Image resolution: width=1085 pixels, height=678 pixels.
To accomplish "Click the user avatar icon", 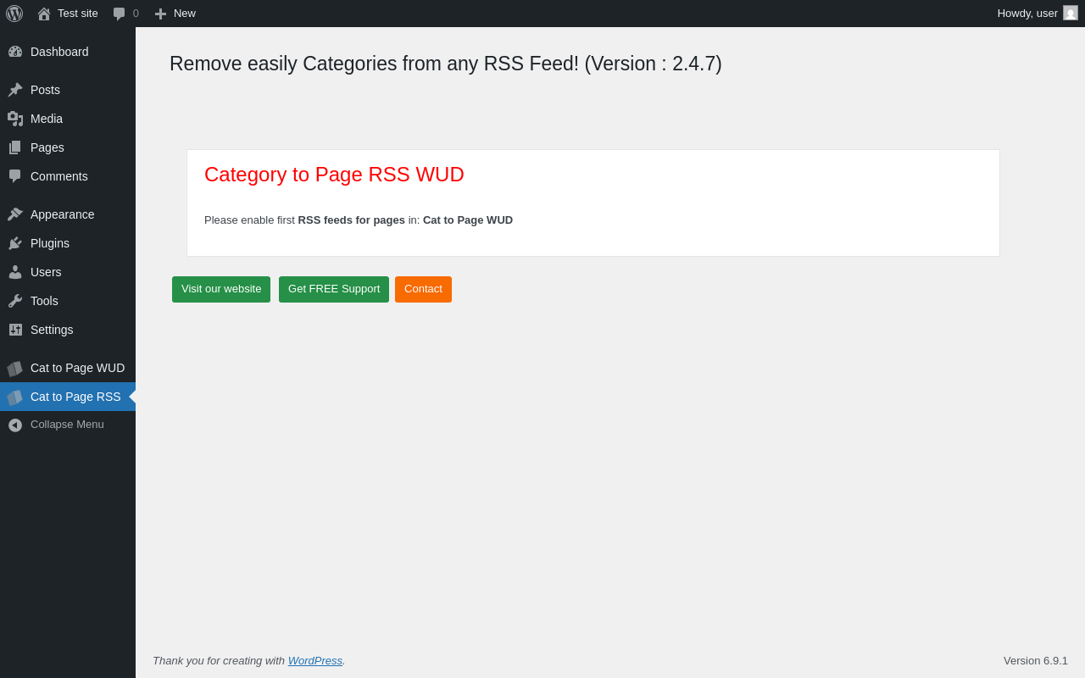I will click(1071, 13).
